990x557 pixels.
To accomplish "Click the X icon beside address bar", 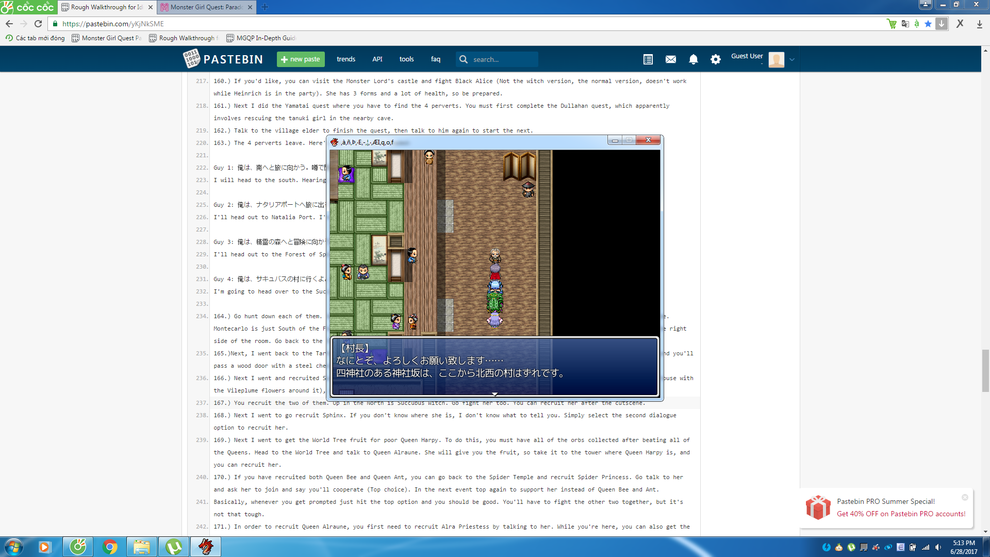I will pyautogui.click(x=960, y=24).
